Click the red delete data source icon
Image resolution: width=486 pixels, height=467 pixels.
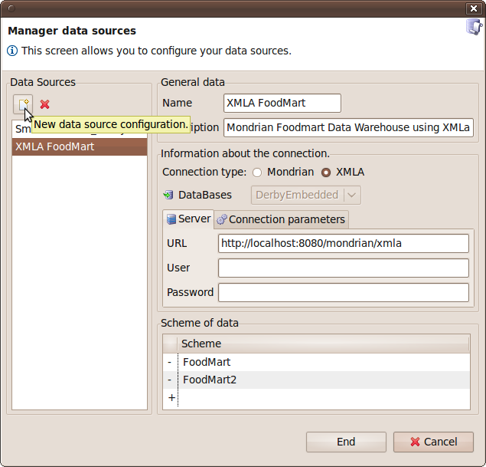[45, 104]
